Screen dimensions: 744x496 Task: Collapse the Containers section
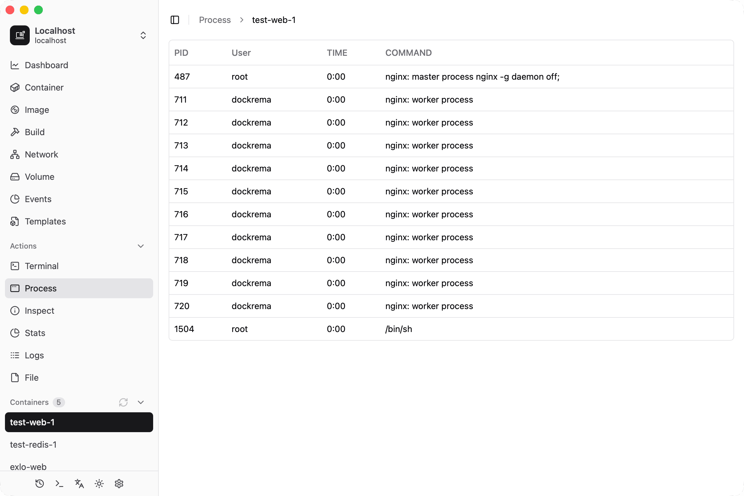pos(141,402)
